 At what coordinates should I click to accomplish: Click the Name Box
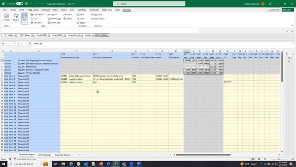(9, 44)
